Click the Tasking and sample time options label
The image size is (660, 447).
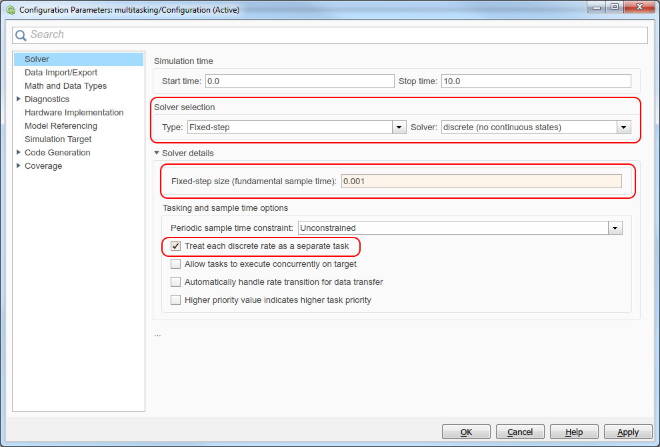coord(225,208)
